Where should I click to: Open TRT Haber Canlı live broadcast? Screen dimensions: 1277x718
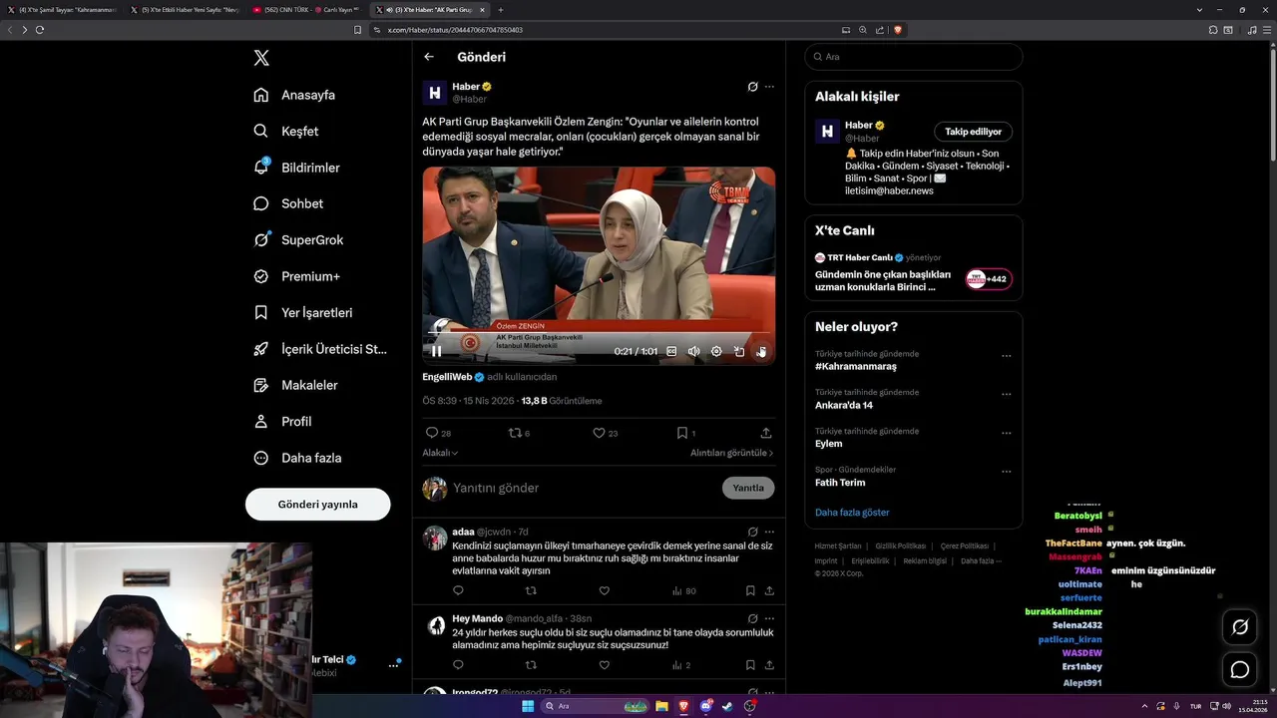913,272
